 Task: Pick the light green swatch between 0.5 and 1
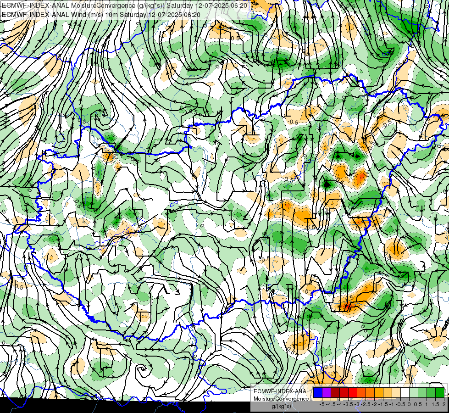pos(422,392)
